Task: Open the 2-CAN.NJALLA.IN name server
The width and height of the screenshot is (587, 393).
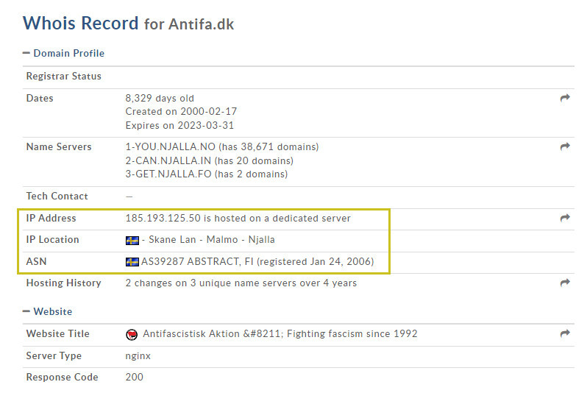Action: [x=168, y=160]
